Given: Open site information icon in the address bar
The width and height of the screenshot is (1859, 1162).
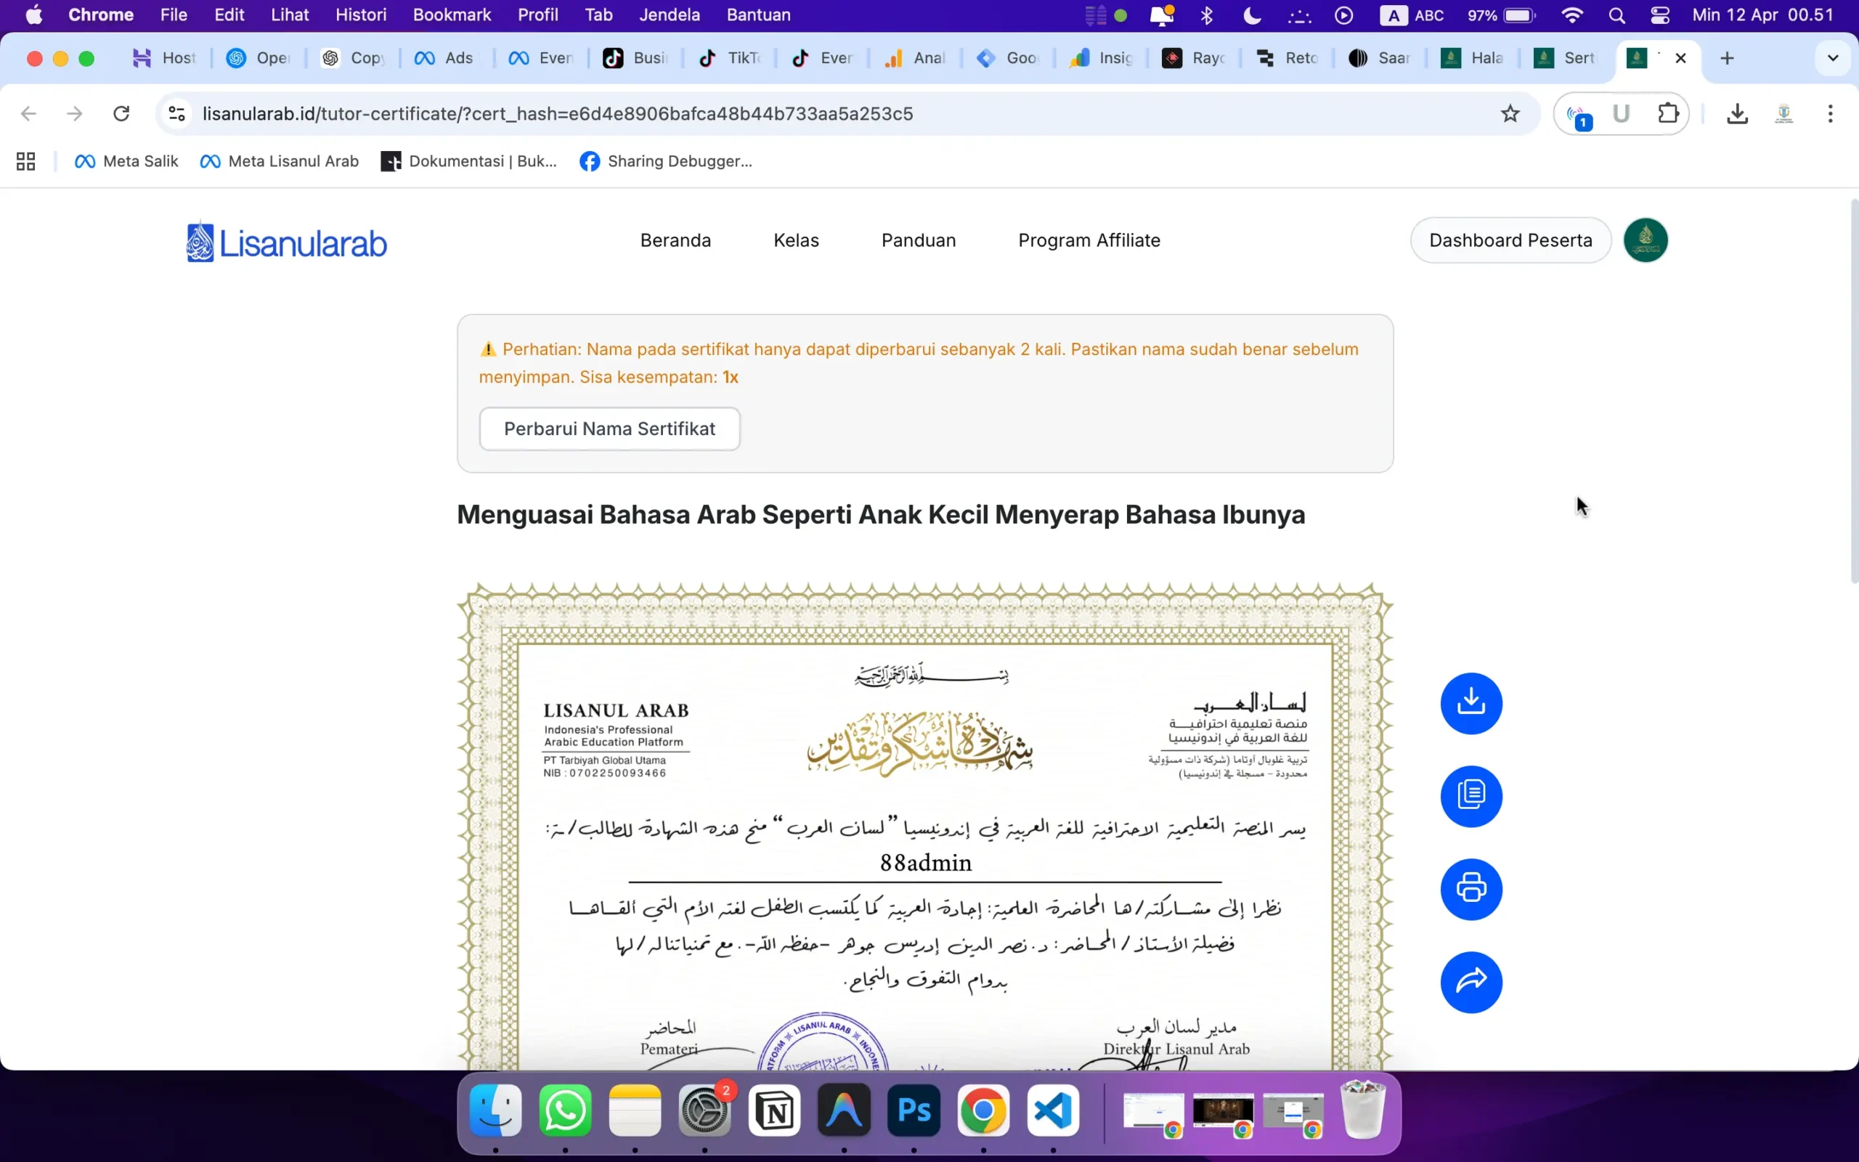Looking at the screenshot, I should click(x=175, y=113).
